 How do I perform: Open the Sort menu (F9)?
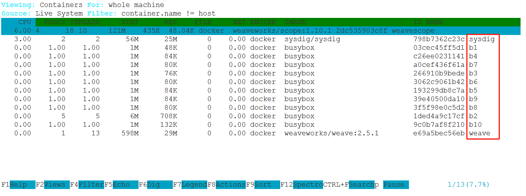click(267, 184)
